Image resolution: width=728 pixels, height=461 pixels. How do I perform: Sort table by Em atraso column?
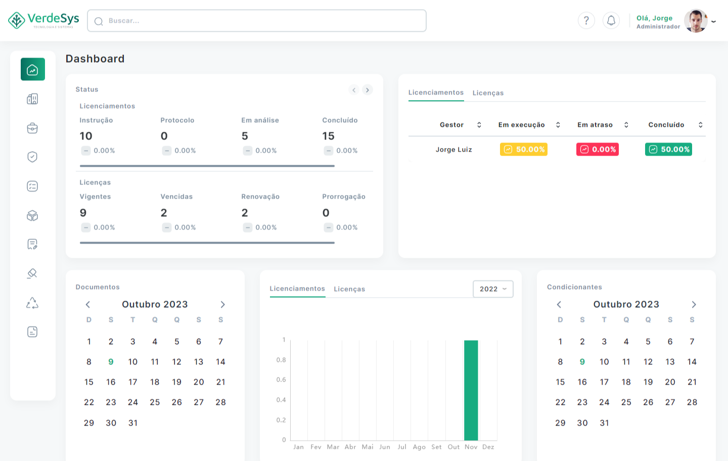pyautogui.click(x=626, y=125)
